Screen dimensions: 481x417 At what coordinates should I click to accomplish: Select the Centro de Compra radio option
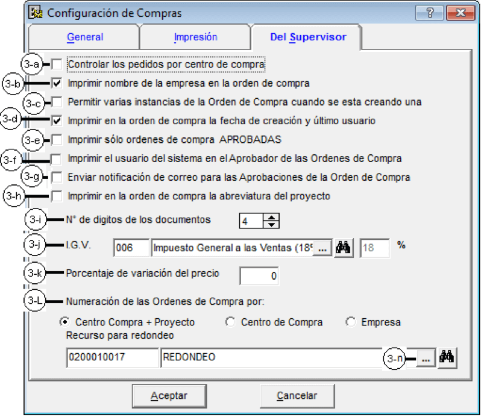coord(230,322)
